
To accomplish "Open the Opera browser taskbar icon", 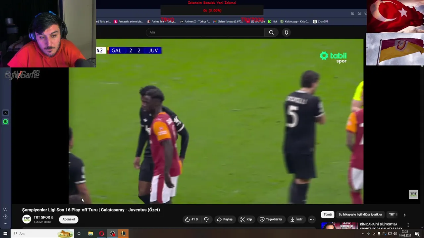I will point(101,234).
